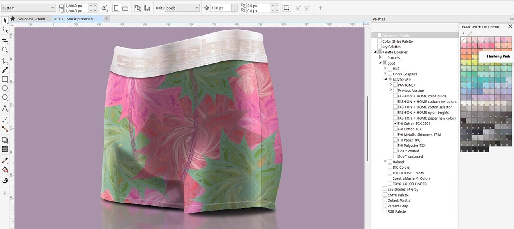Uncheck FHI Cotton TCX 2801 palette
Viewport: 514px width, 229px height.
[395, 124]
